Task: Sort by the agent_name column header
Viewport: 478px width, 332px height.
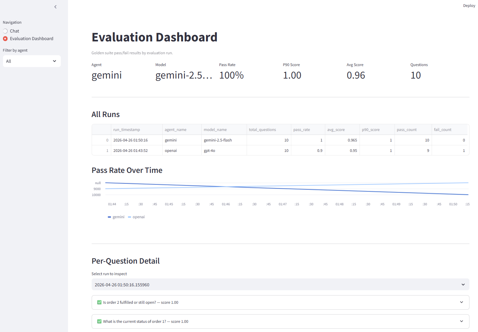Action: [x=182, y=130]
